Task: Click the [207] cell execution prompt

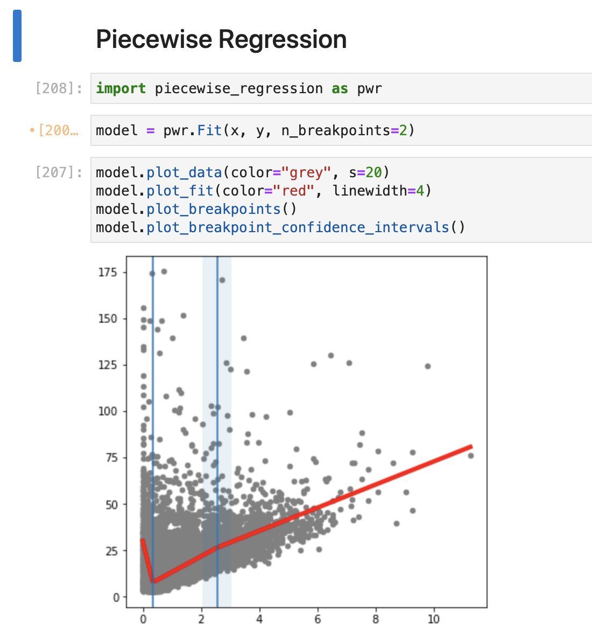Action: [x=59, y=172]
